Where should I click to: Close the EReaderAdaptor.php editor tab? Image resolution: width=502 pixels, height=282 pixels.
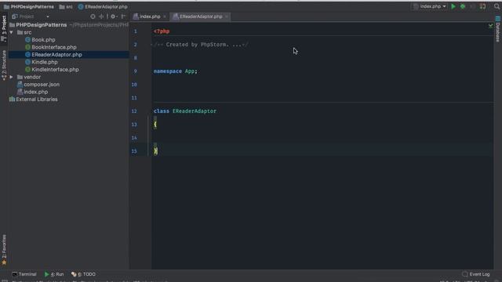tap(227, 16)
